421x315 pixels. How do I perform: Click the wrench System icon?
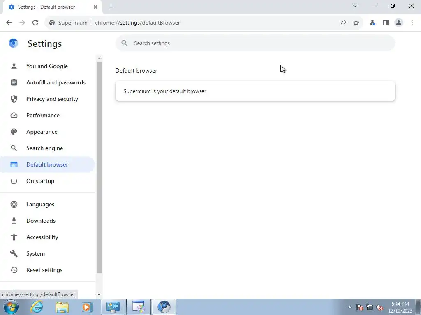coord(14,253)
